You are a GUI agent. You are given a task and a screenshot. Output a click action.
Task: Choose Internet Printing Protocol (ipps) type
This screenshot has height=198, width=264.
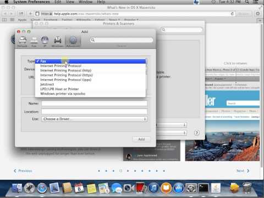coord(91,80)
